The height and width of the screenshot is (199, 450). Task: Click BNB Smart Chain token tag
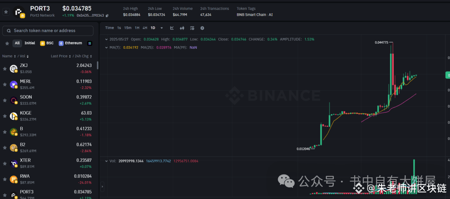[x=251, y=15]
